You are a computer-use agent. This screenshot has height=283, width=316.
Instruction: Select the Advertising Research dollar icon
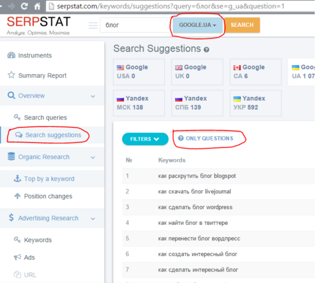pyautogui.click(x=11, y=217)
